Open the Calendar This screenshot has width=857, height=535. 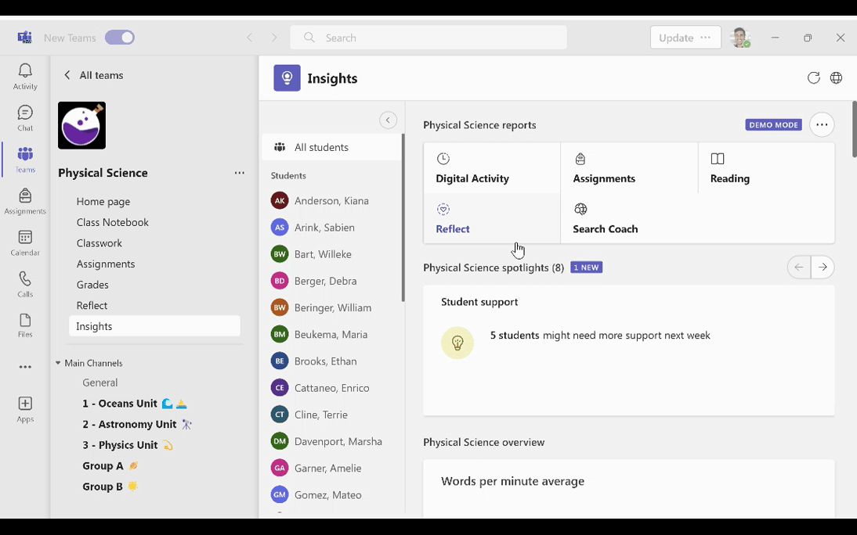point(24,243)
